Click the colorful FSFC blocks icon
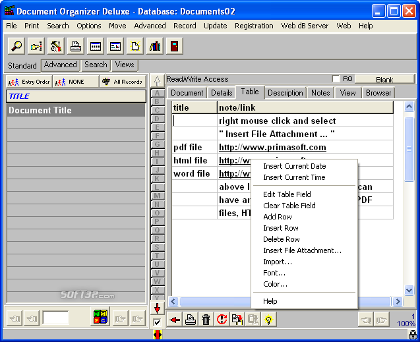This screenshot has width=420, height=342. click(x=100, y=316)
